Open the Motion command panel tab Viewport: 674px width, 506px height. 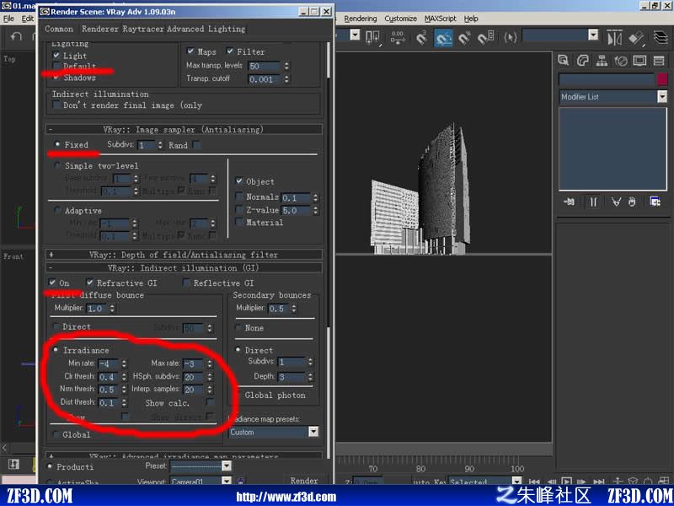click(x=621, y=60)
